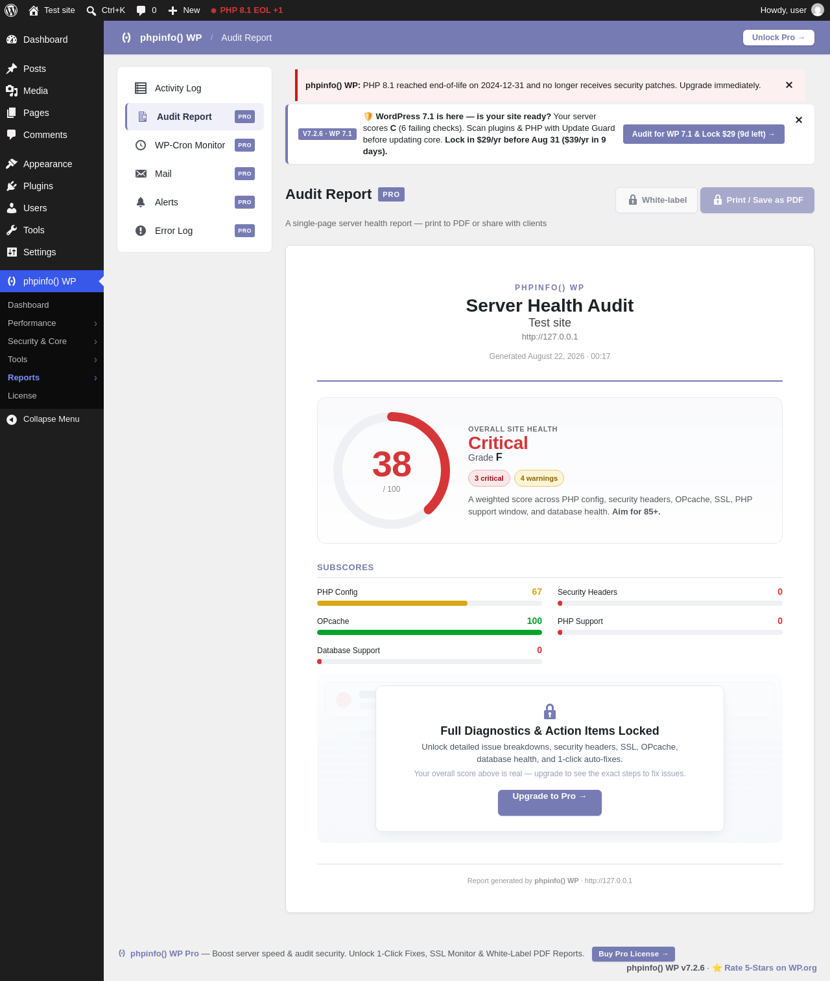Click the 4 warnings badge
This screenshot has height=981, width=830.
(539, 478)
